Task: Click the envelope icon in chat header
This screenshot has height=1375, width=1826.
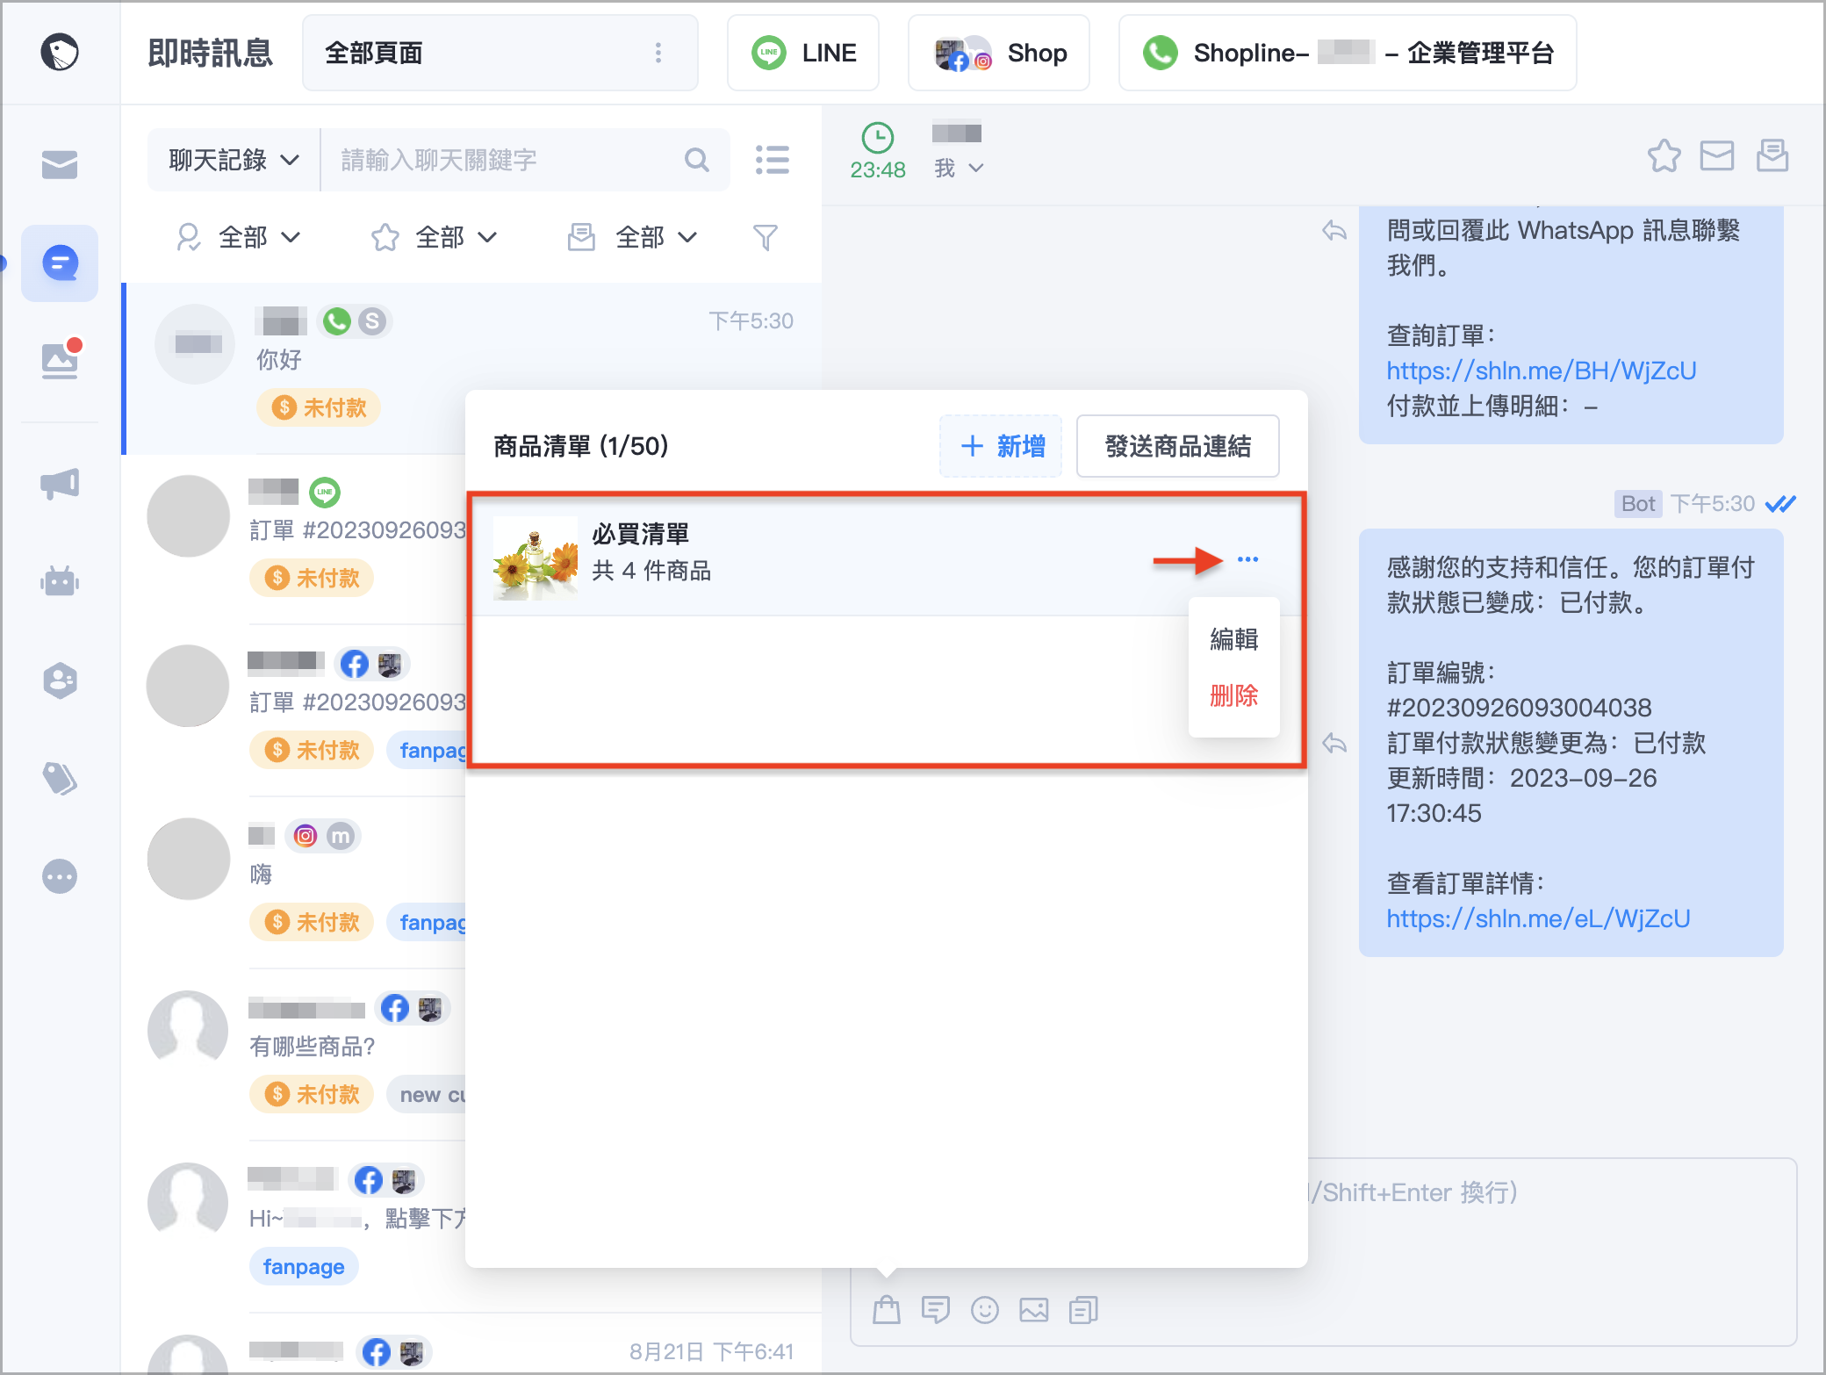Action: [x=1717, y=156]
